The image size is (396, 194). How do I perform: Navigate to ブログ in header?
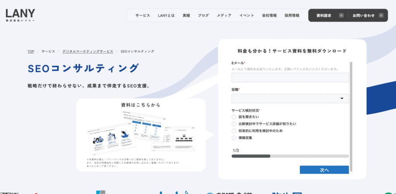[x=203, y=15]
